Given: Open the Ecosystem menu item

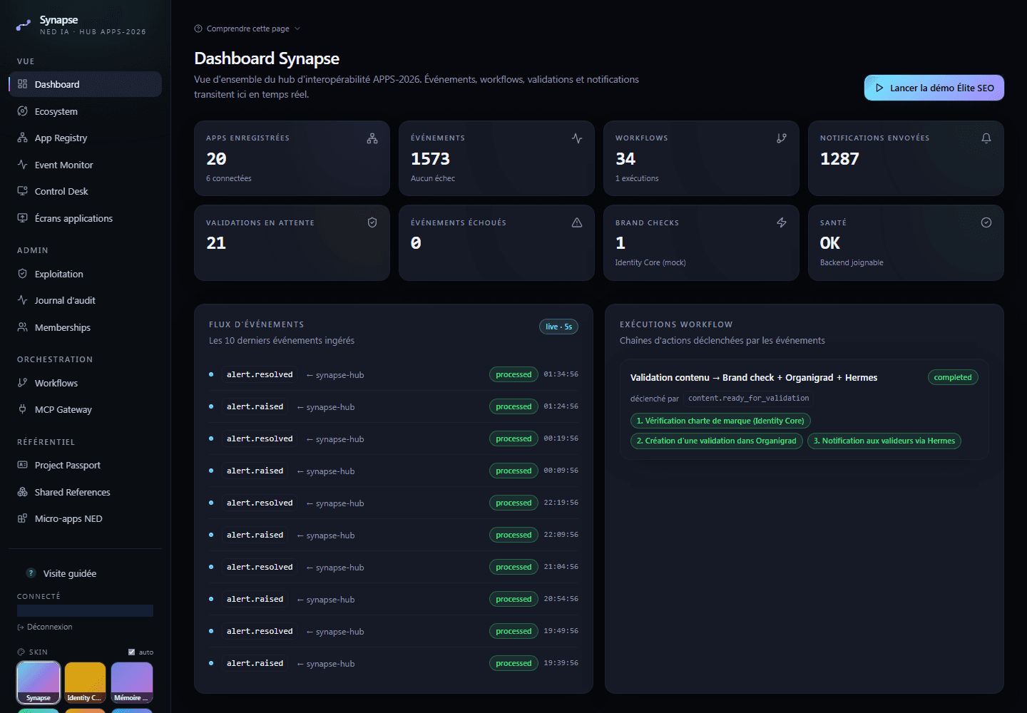Looking at the screenshot, I should click(85, 111).
